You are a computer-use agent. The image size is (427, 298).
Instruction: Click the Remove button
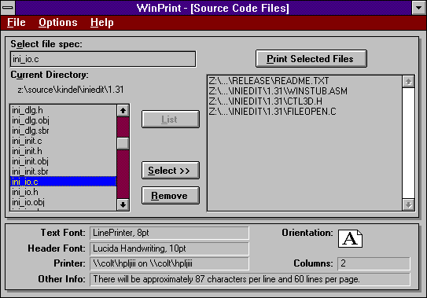pyautogui.click(x=171, y=196)
